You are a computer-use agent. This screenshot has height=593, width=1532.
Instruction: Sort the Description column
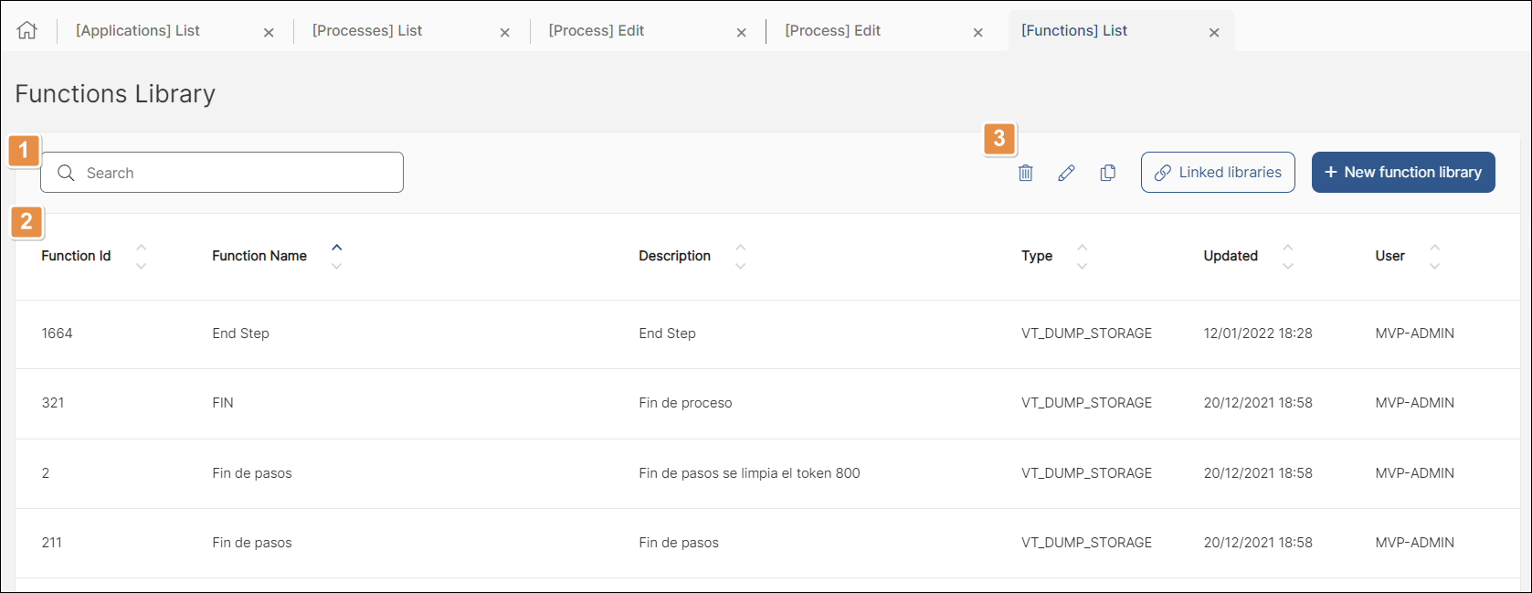(740, 256)
